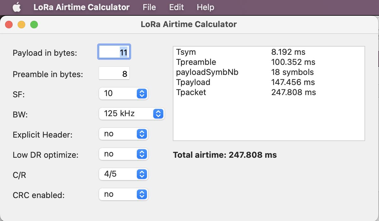The width and height of the screenshot is (379, 221).
Task: Click the 8.192 ms value
Action: [x=288, y=52]
